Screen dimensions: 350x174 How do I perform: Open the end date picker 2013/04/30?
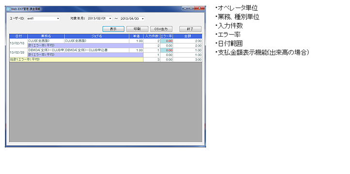[132, 18]
